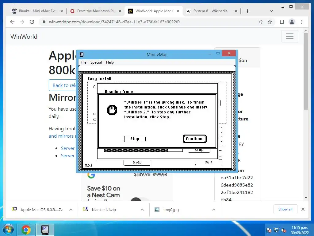Click the site lock icon

44,22
